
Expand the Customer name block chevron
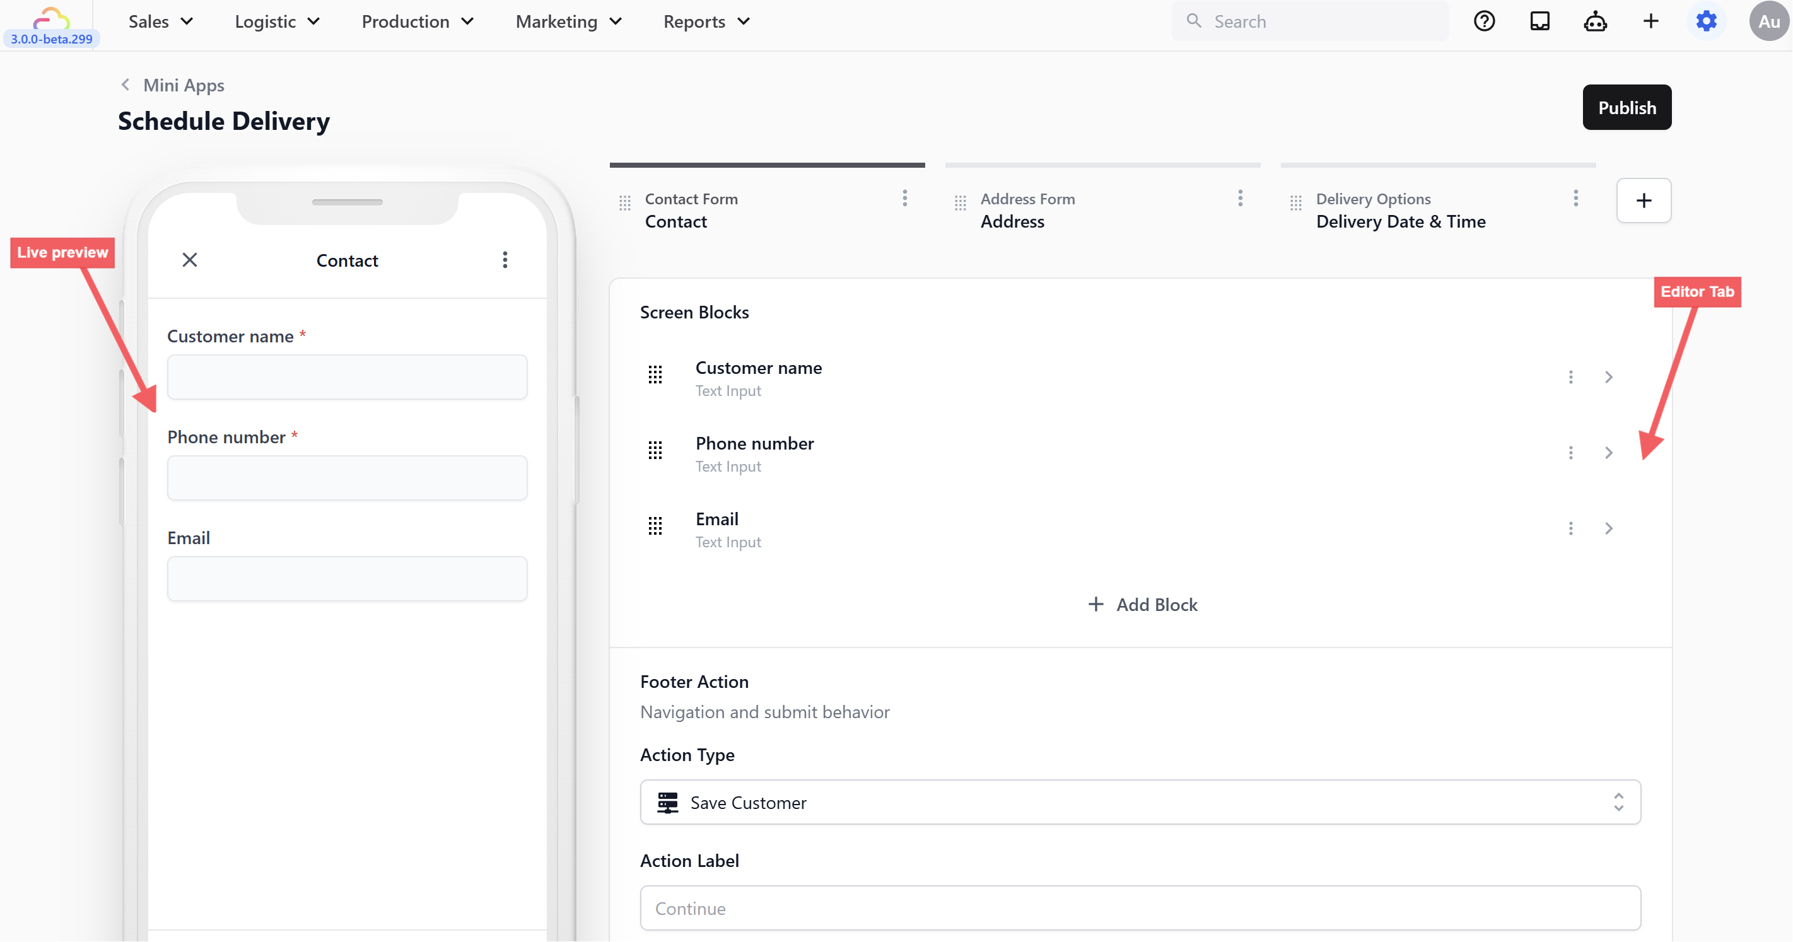coord(1609,377)
